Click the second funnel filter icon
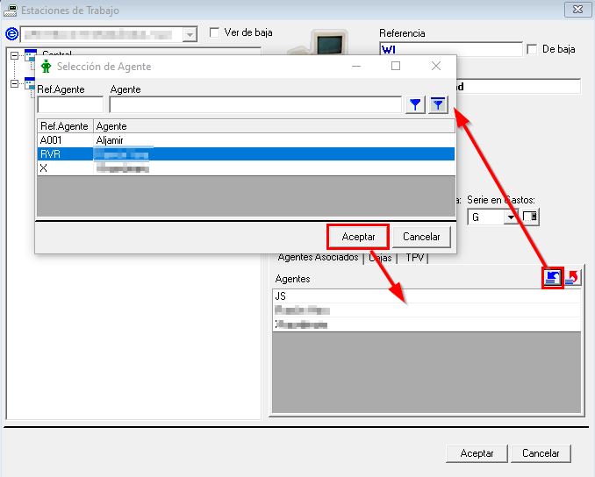This screenshot has height=477, width=595. pyautogui.click(x=438, y=105)
